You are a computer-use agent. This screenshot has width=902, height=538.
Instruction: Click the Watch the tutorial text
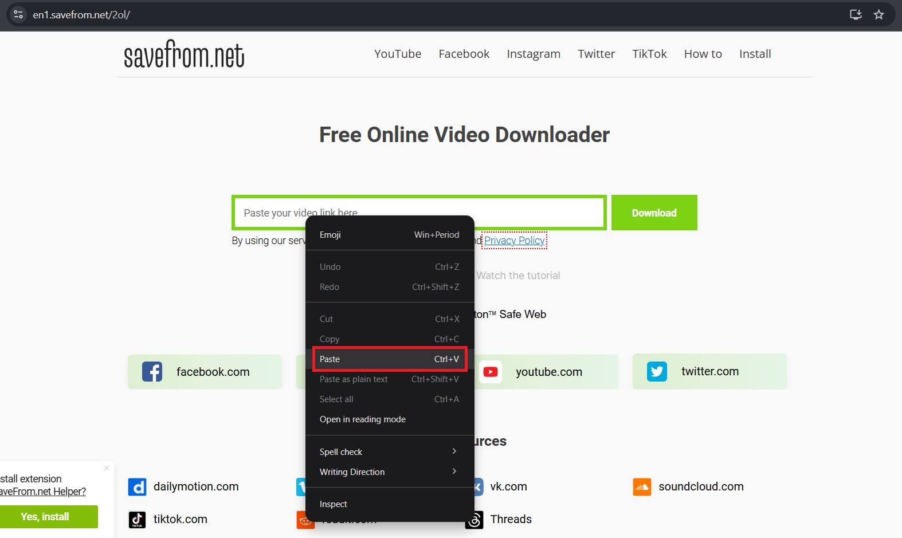click(518, 276)
